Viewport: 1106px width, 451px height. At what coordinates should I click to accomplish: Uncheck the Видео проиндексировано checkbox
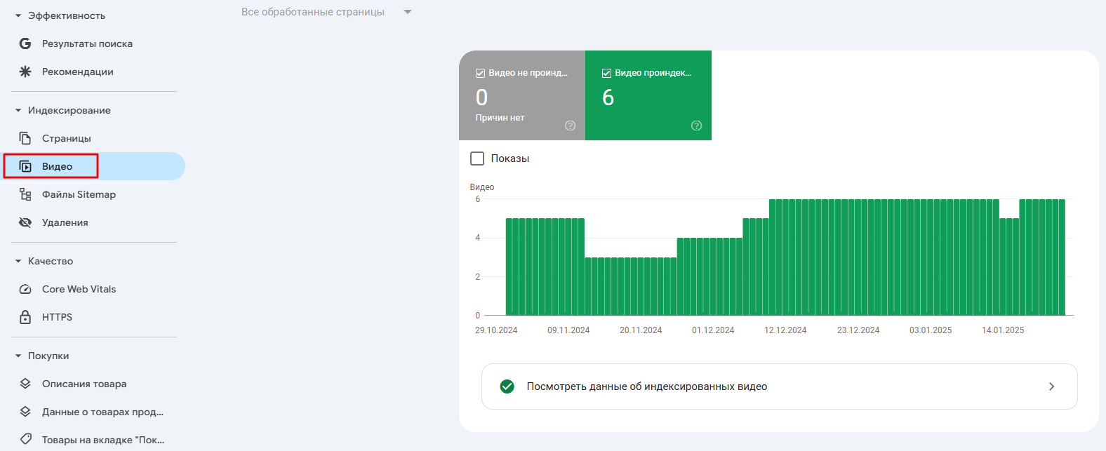(607, 73)
